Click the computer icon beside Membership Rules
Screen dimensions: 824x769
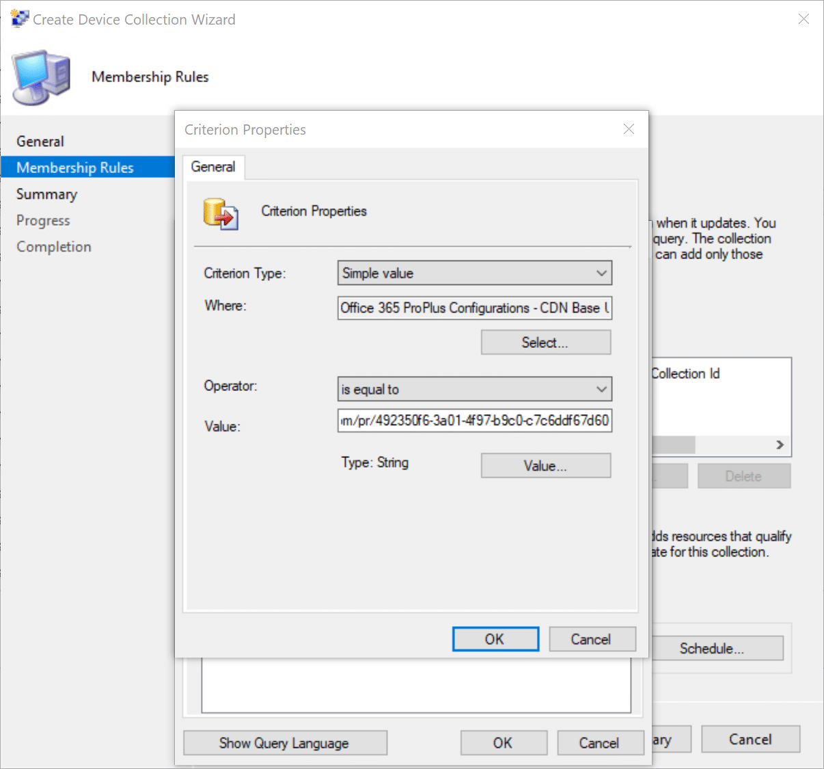click(x=42, y=77)
